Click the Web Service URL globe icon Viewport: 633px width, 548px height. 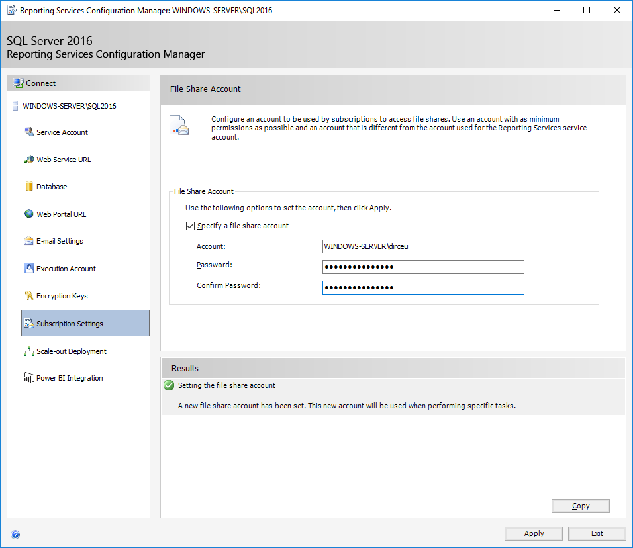(28, 160)
